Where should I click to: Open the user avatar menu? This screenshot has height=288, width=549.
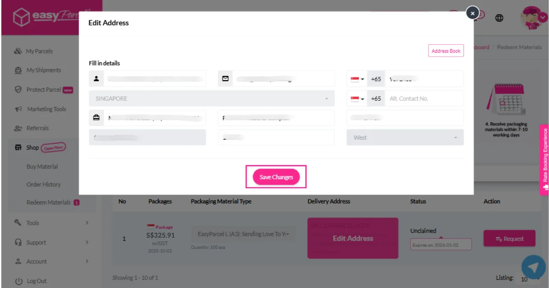pos(533,18)
